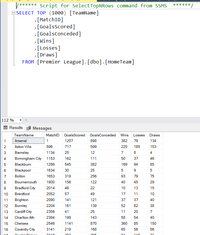Click the Birmingham City cell

(28, 159)
